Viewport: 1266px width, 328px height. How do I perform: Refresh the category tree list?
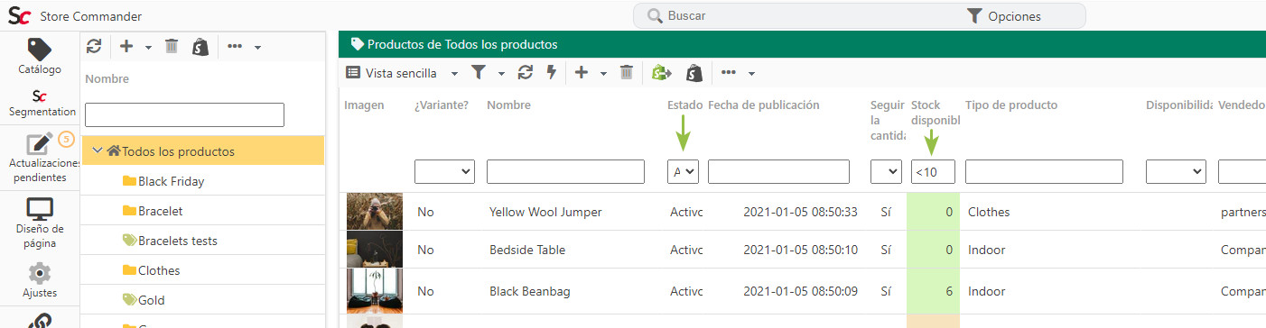point(94,47)
